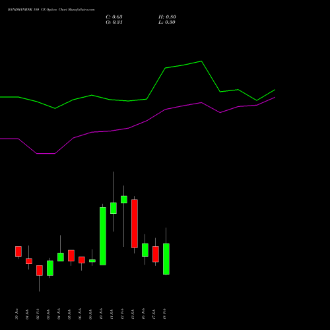Select the last green candle above 18 Feb

click(x=166, y=259)
